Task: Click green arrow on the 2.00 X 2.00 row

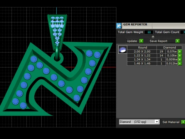Action: (x=180, y=52)
